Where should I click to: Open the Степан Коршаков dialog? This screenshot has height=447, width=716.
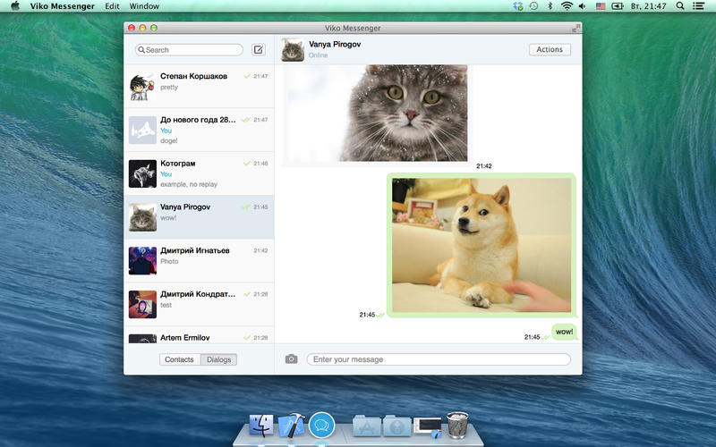199,87
